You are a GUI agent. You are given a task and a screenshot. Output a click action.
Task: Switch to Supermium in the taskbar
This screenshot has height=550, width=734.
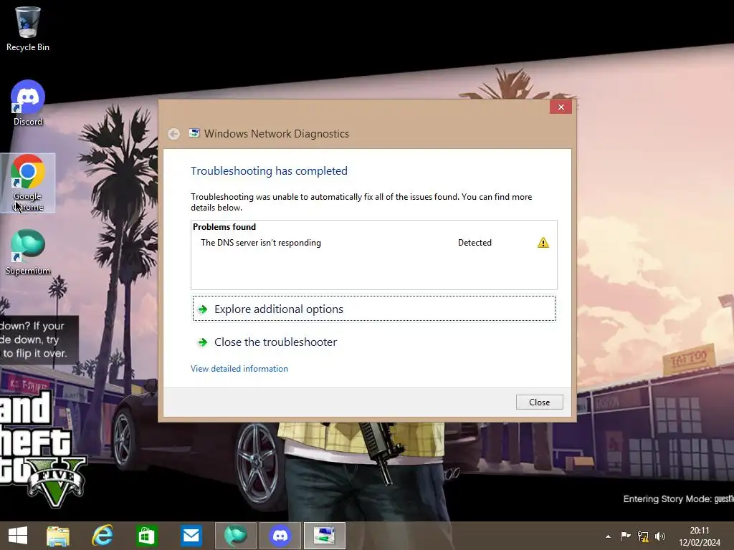[235, 536]
